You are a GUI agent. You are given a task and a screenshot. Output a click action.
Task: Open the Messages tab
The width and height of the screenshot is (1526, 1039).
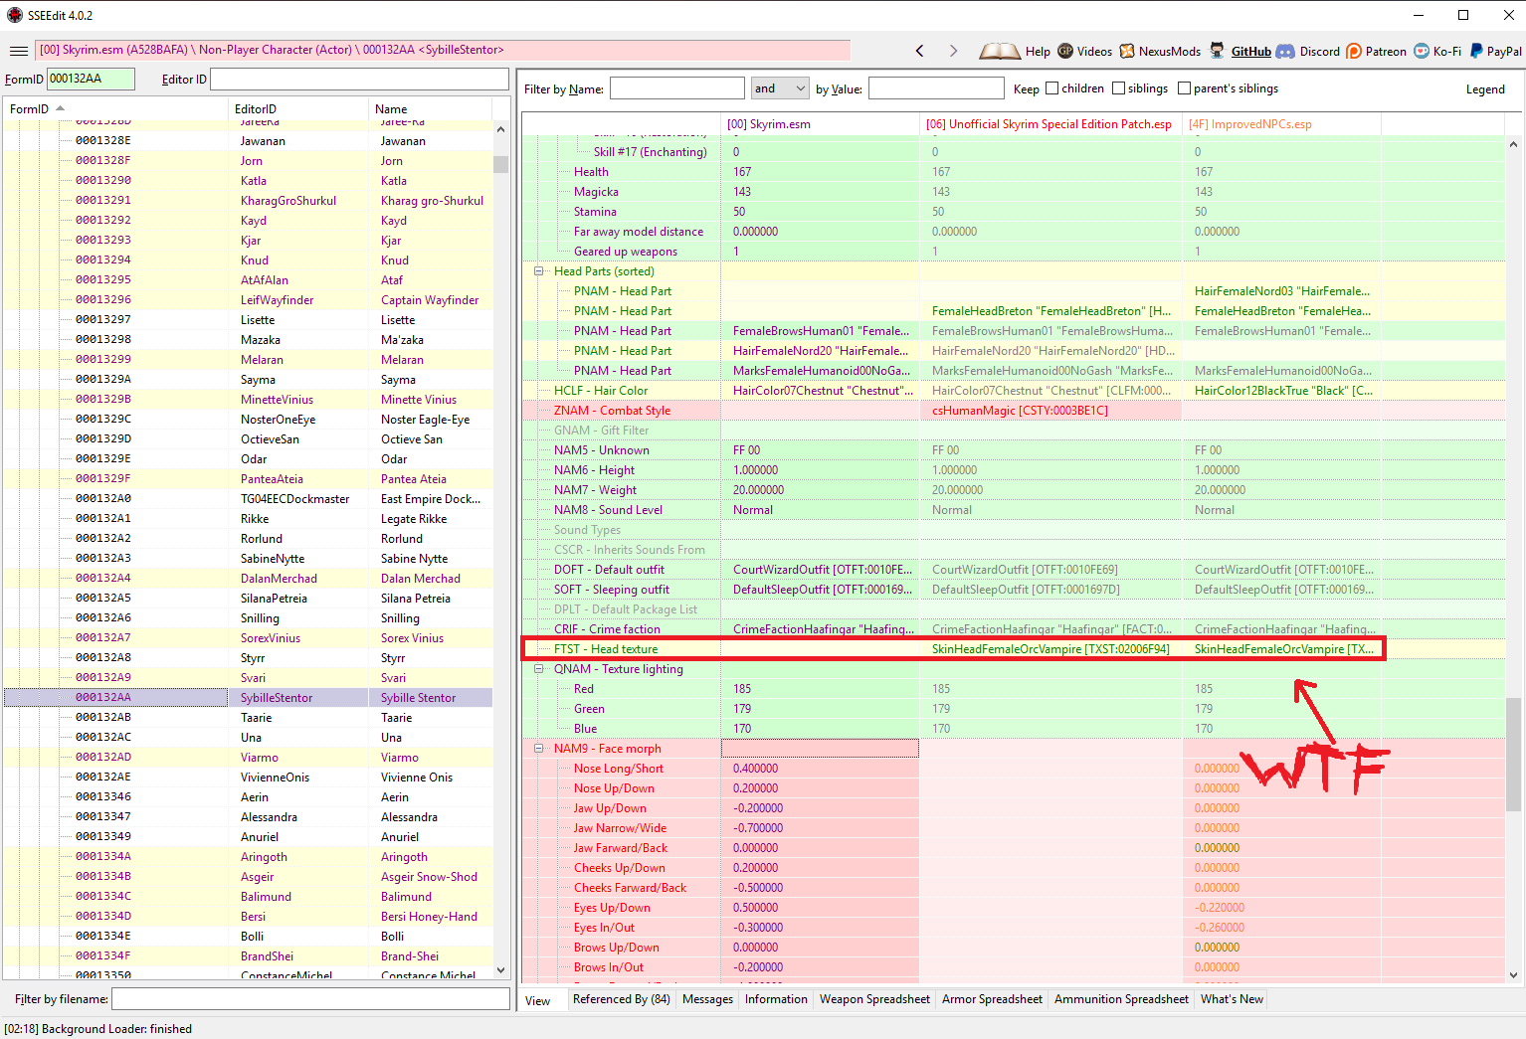point(708,999)
